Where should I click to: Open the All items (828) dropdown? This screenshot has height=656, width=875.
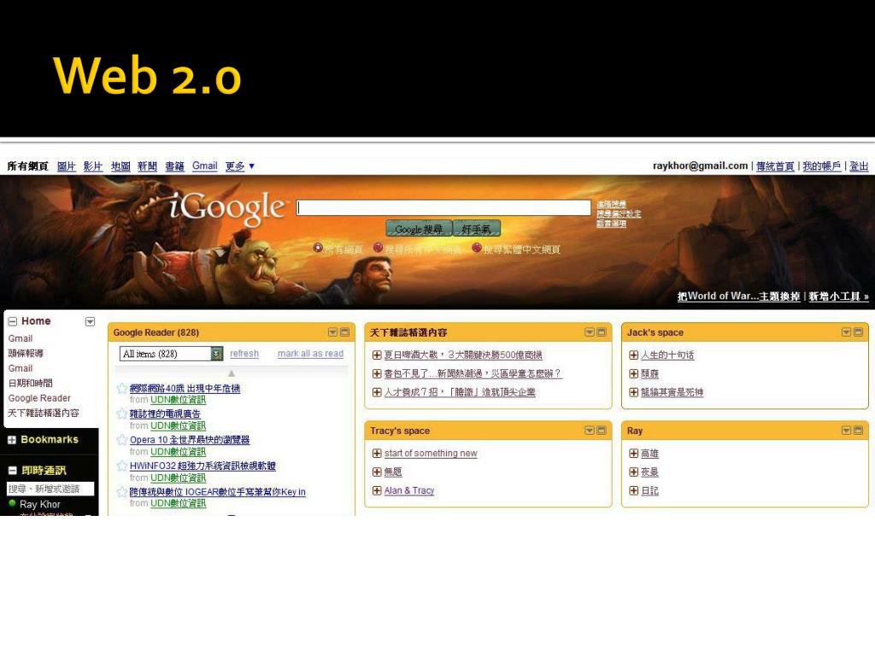(171, 354)
